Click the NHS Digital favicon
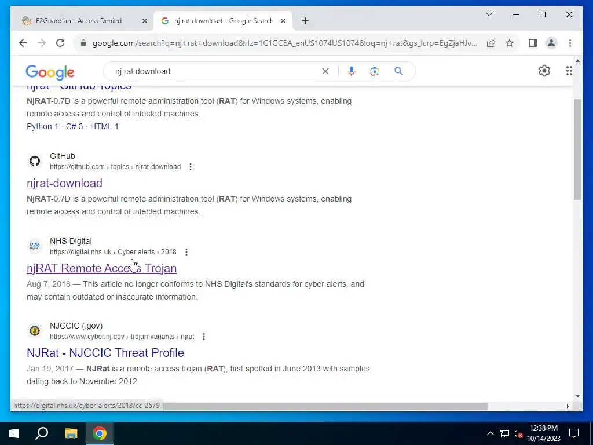The width and height of the screenshot is (593, 445). coord(35,246)
